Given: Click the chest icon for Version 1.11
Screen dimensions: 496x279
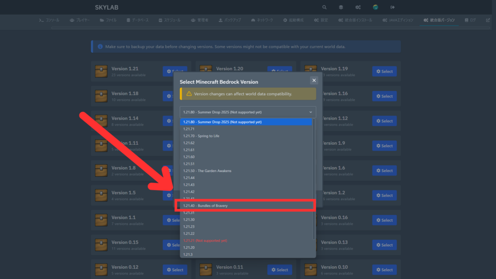Looking at the screenshot, I should [101, 146].
